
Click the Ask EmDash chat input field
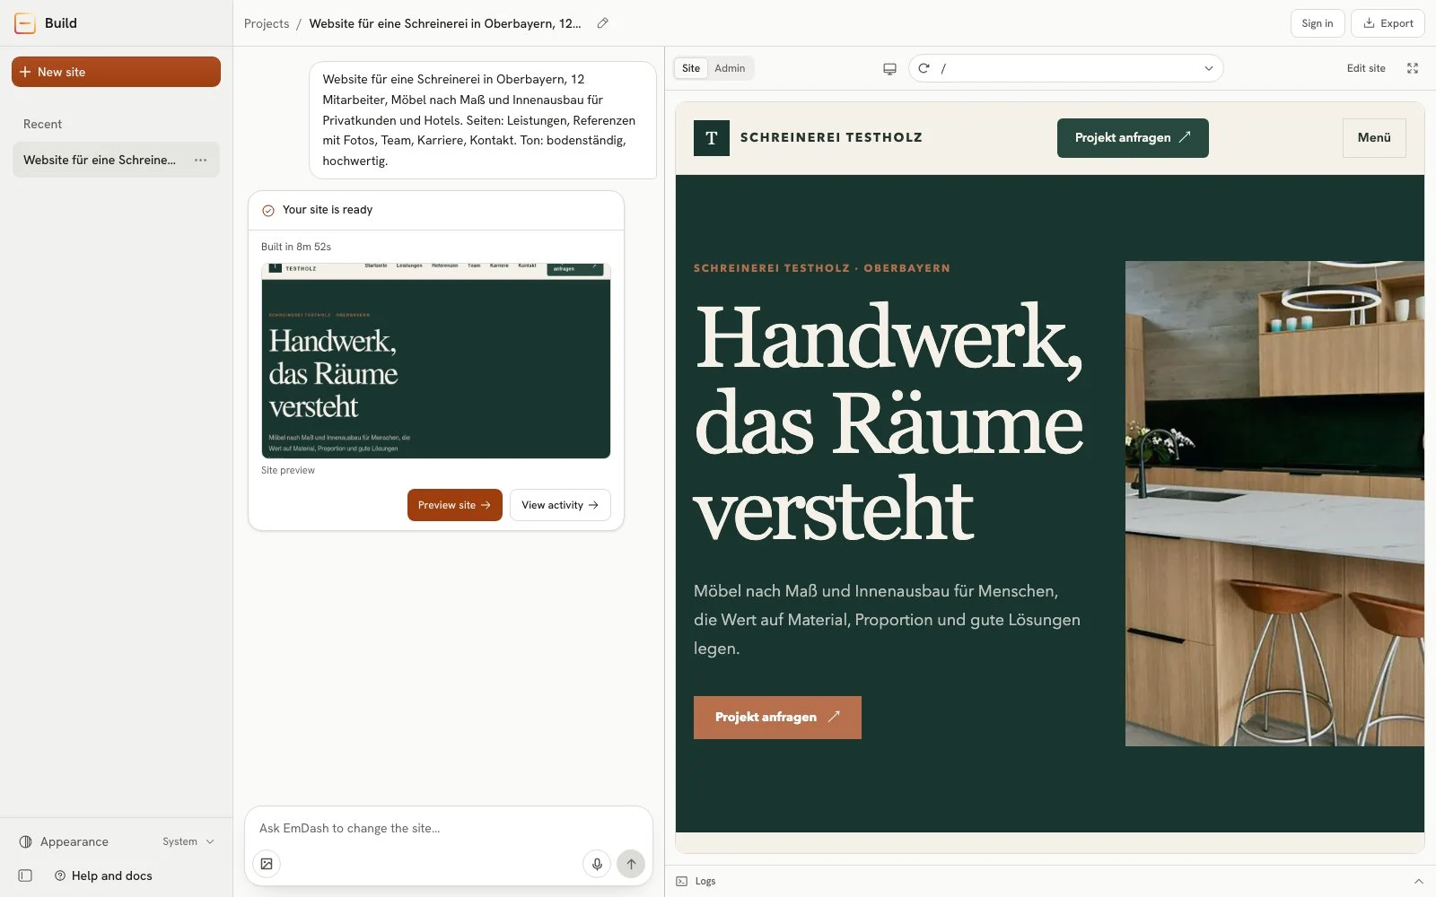tap(449, 828)
